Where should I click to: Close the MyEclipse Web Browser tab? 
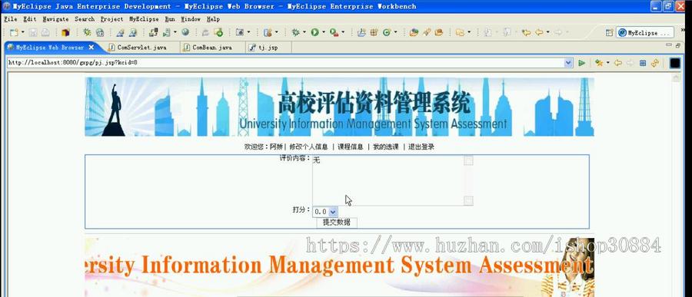pyautogui.click(x=91, y=47)
